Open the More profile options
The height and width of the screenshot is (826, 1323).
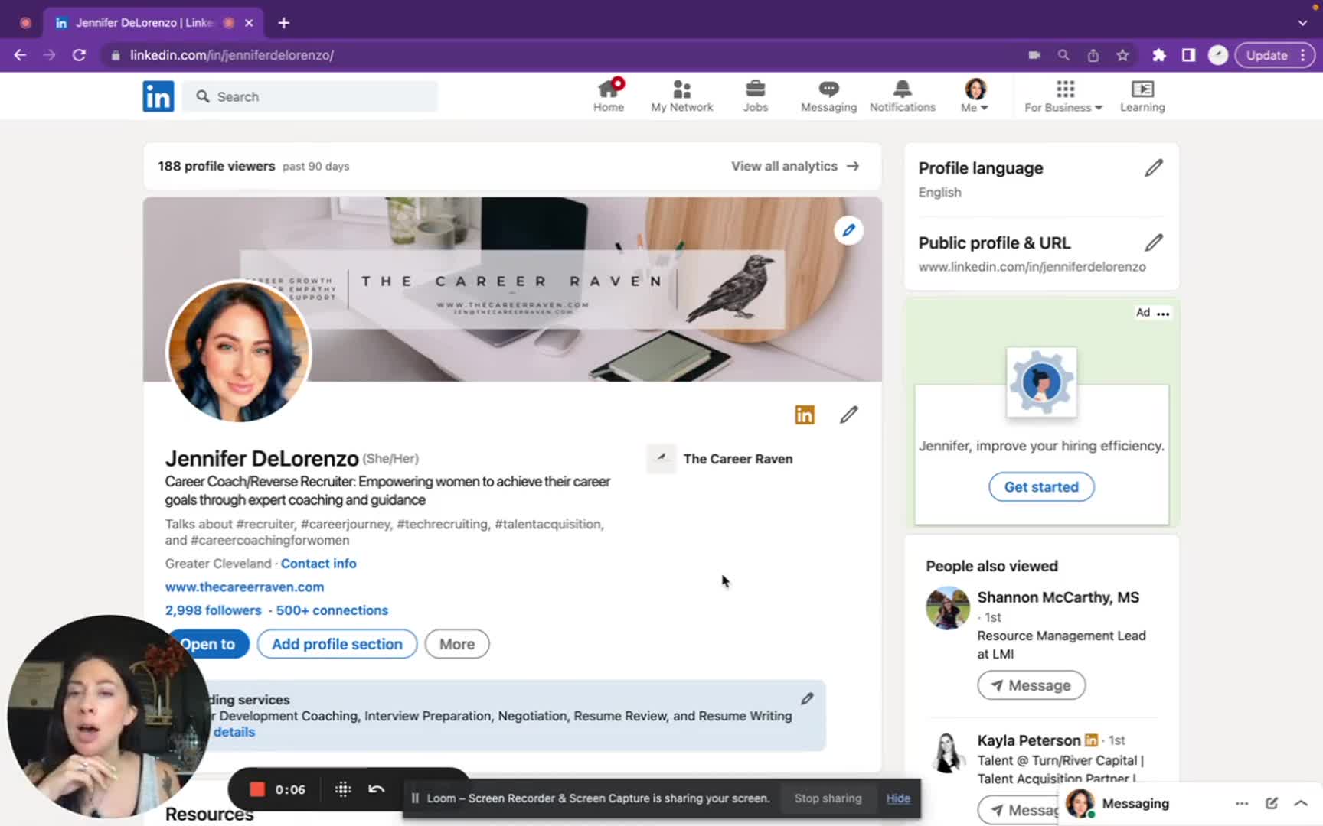(457, 644)
